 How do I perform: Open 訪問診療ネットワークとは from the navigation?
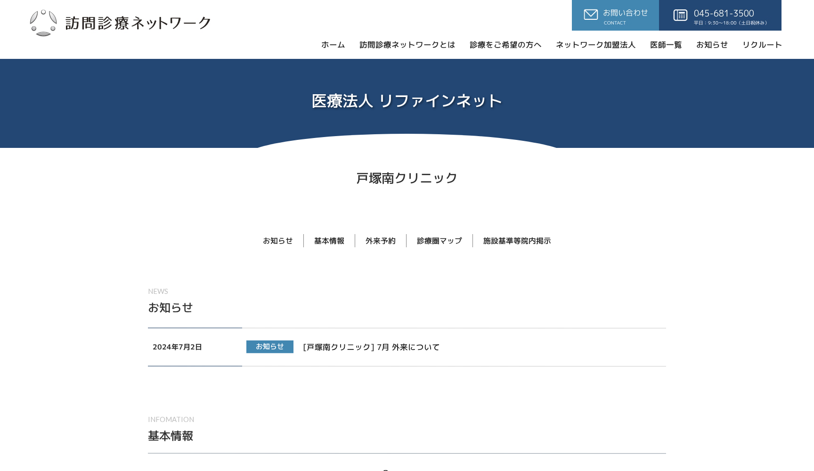tap(407, 45)
